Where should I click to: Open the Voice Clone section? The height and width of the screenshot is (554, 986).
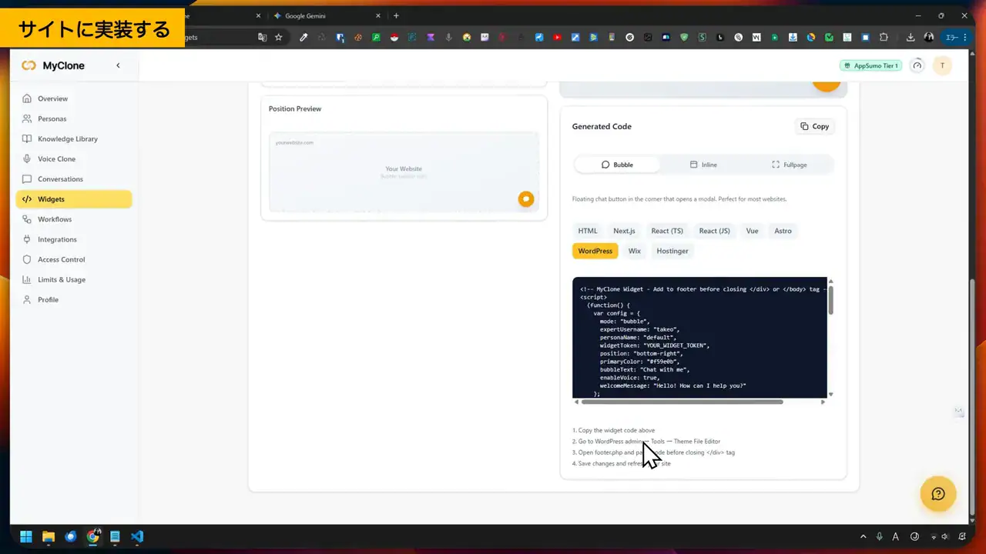(x=56, y=159)
